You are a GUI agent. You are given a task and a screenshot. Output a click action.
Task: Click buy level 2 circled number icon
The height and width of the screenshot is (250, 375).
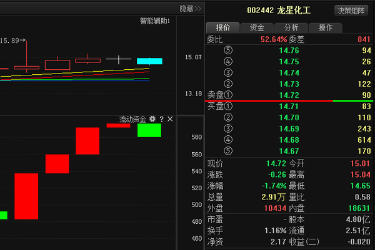click(x=228, y=117)
